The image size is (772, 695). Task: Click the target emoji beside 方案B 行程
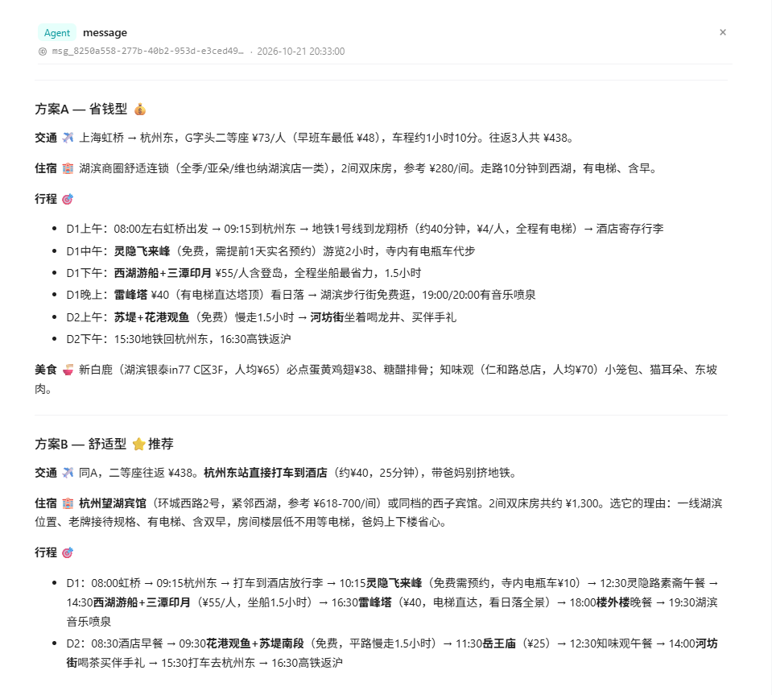coord(68,552)
